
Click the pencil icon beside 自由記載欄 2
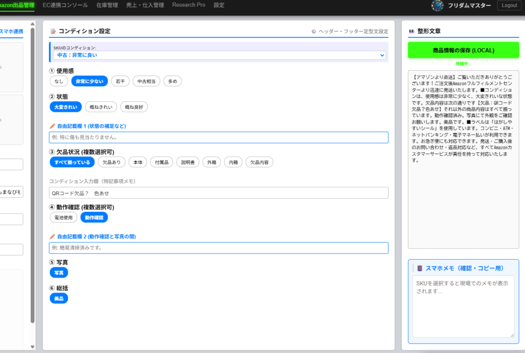coord(52,237)
